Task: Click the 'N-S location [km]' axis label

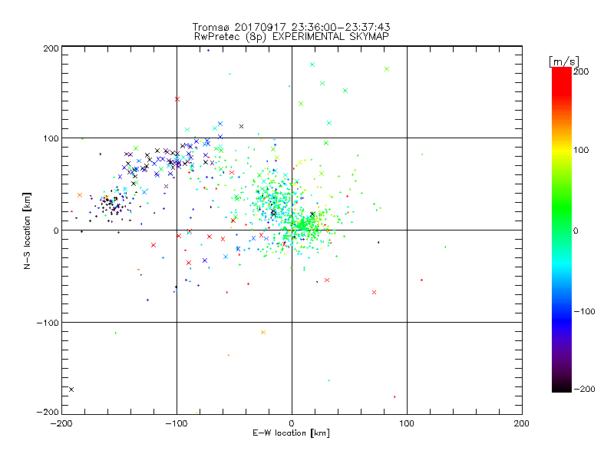Action: pos(27,230)
